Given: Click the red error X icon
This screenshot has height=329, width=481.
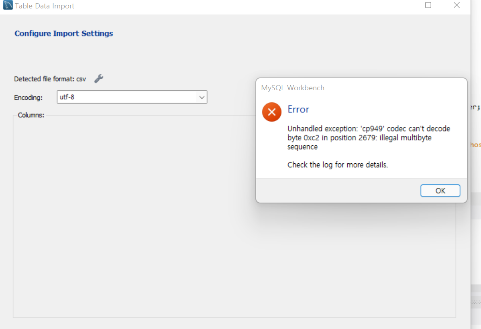Looking at the screenshot, I should 271,112.
